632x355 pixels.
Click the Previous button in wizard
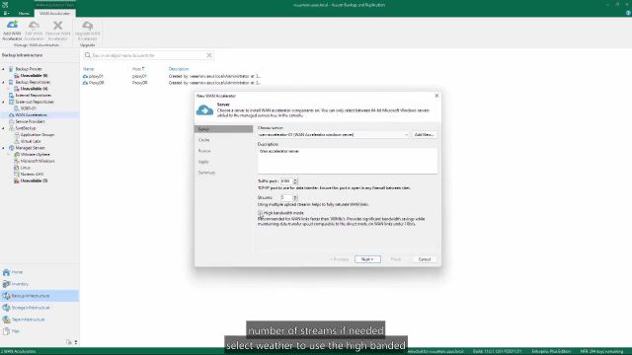coord(340,259)
